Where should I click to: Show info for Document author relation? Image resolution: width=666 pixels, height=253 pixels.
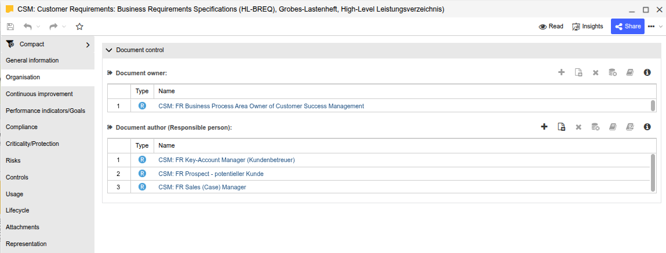[647, 126]
